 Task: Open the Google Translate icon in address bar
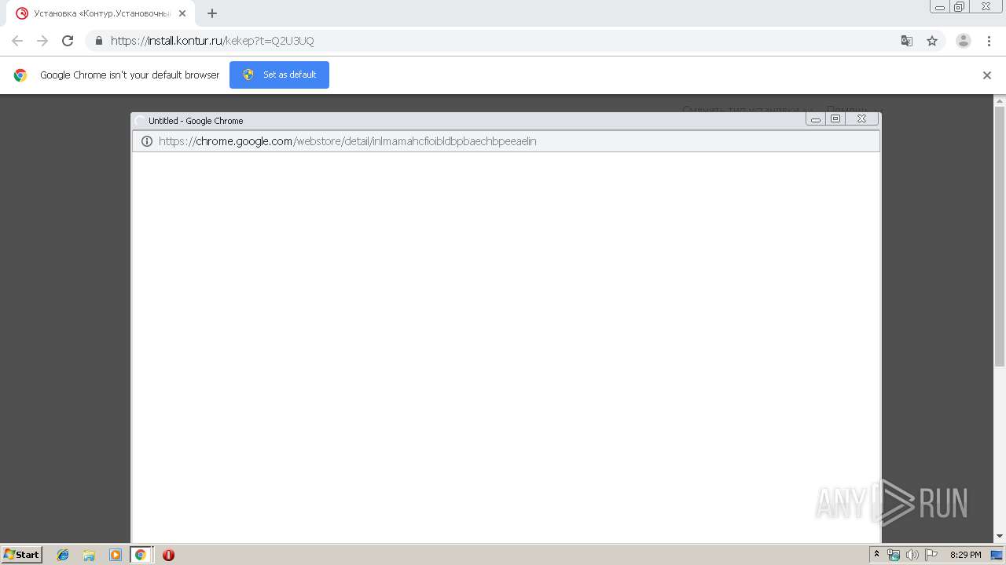tap(907, 41)
